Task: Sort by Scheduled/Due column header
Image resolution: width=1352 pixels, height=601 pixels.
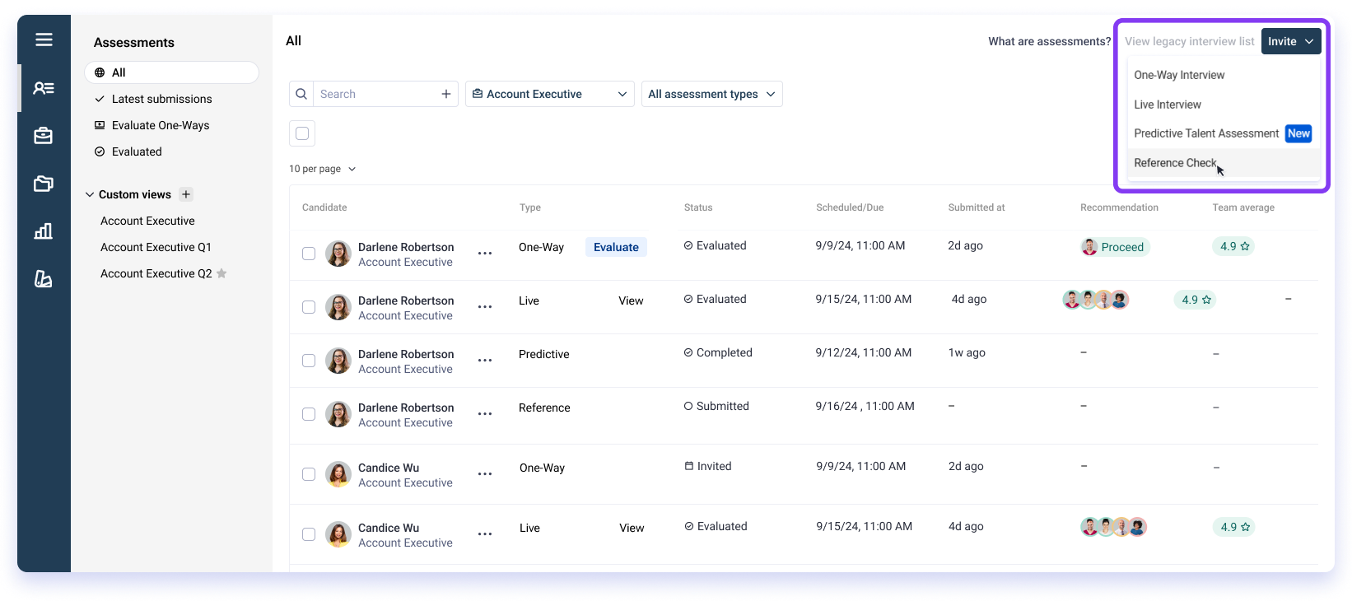Action: (850, 207)
